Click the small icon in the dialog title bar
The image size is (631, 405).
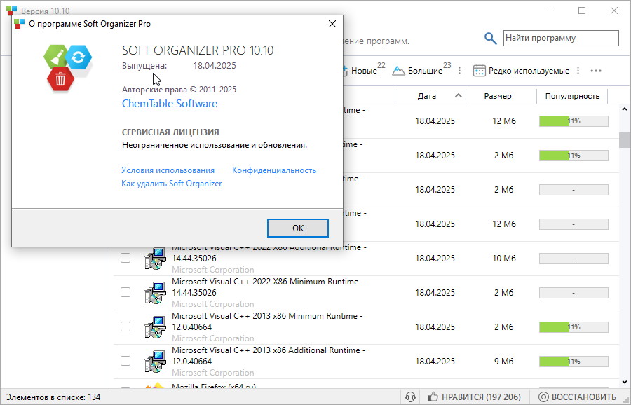click(19, 24)
